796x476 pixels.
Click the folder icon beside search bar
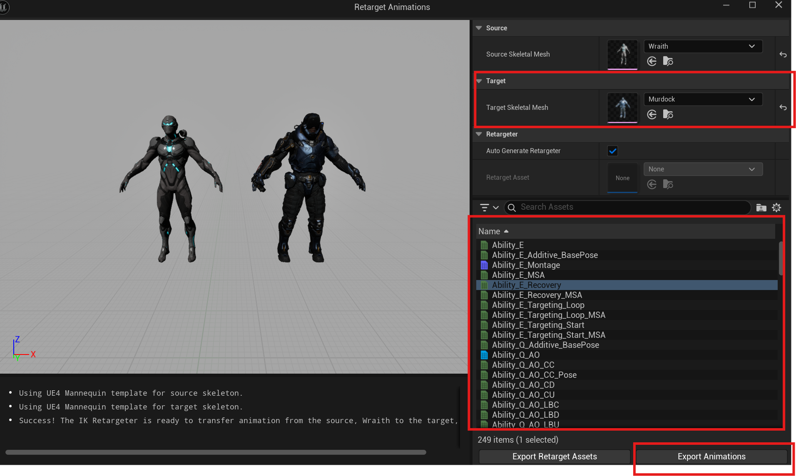(761, 208)
